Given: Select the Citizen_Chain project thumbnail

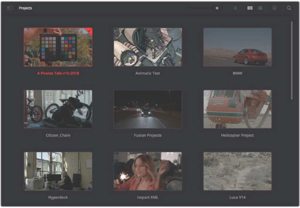Looking at the screenshot, I should pyautogui.click(x=58, y=109).
